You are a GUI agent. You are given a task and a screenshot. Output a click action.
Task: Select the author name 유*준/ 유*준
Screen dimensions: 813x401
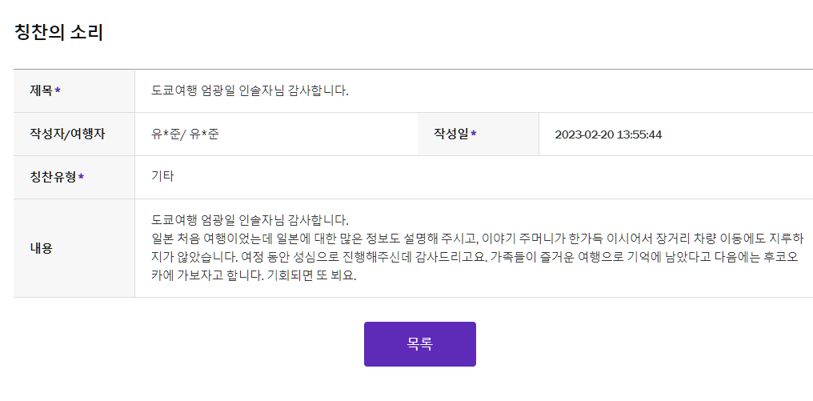(x=185, y=134)
